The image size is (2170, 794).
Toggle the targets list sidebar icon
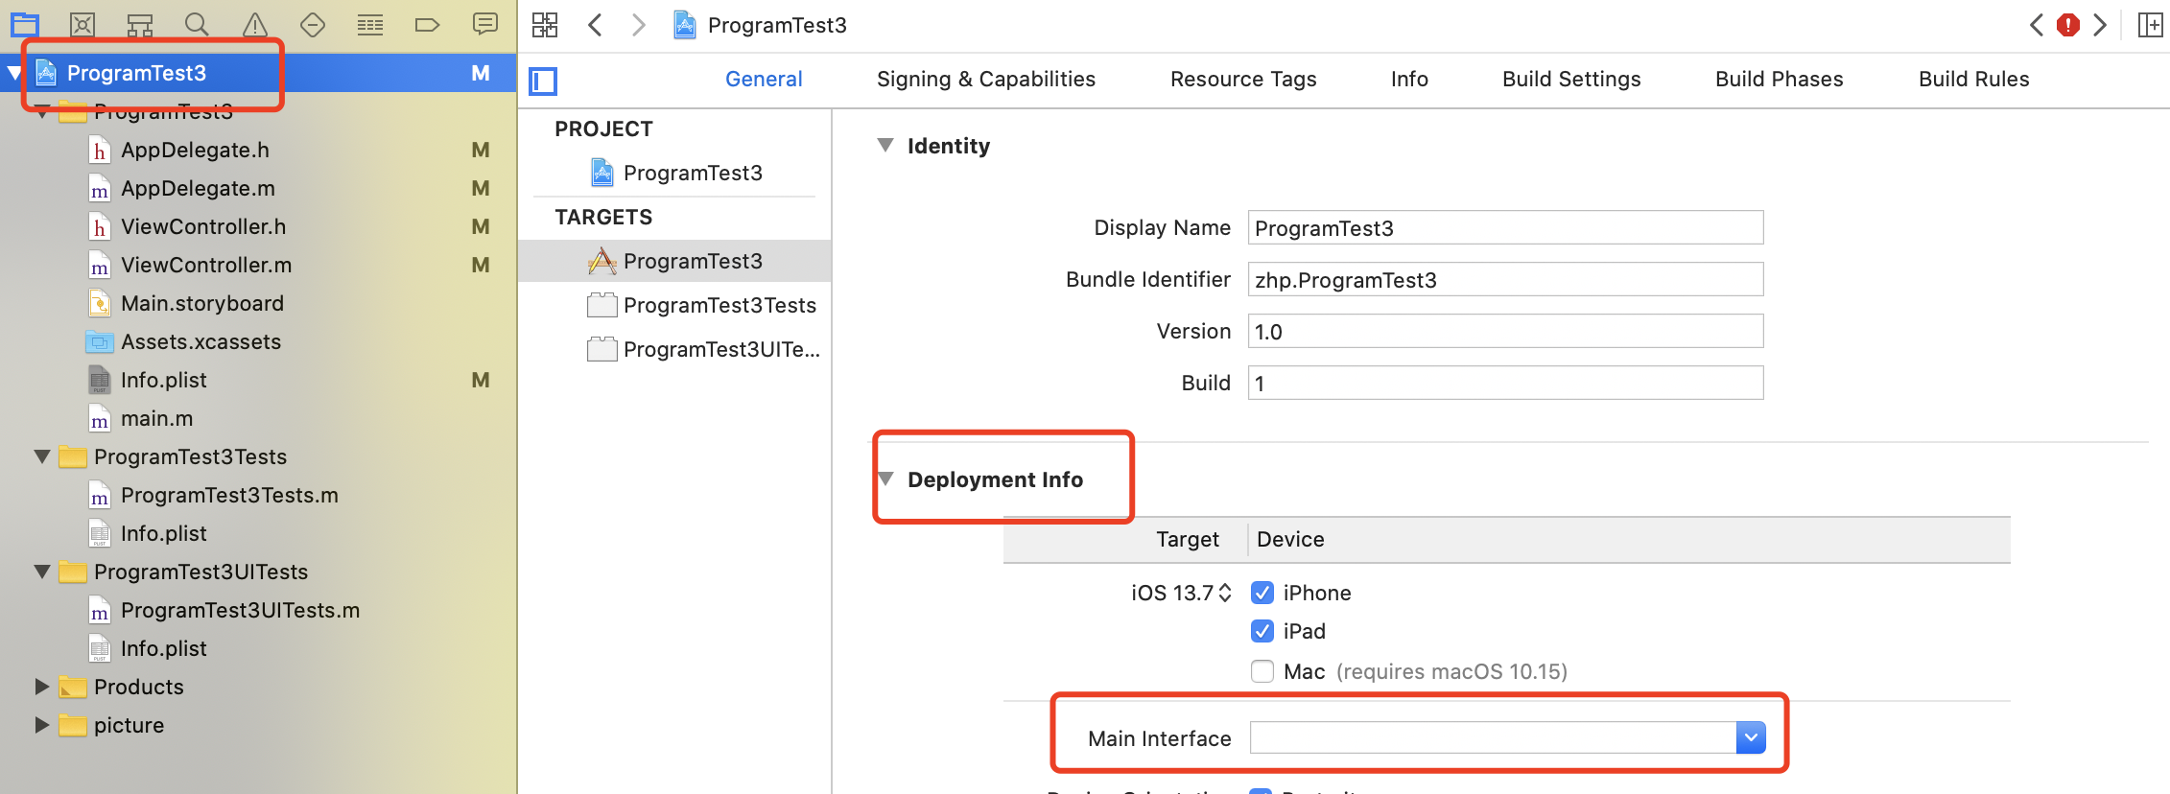tap(544, 81)
